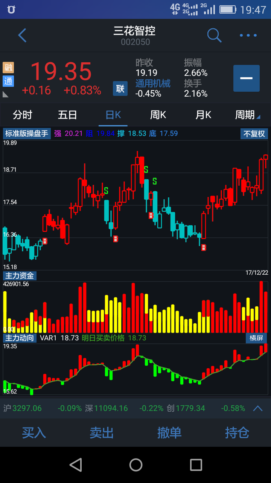Tap the current price 19.35

click(61, 71)
